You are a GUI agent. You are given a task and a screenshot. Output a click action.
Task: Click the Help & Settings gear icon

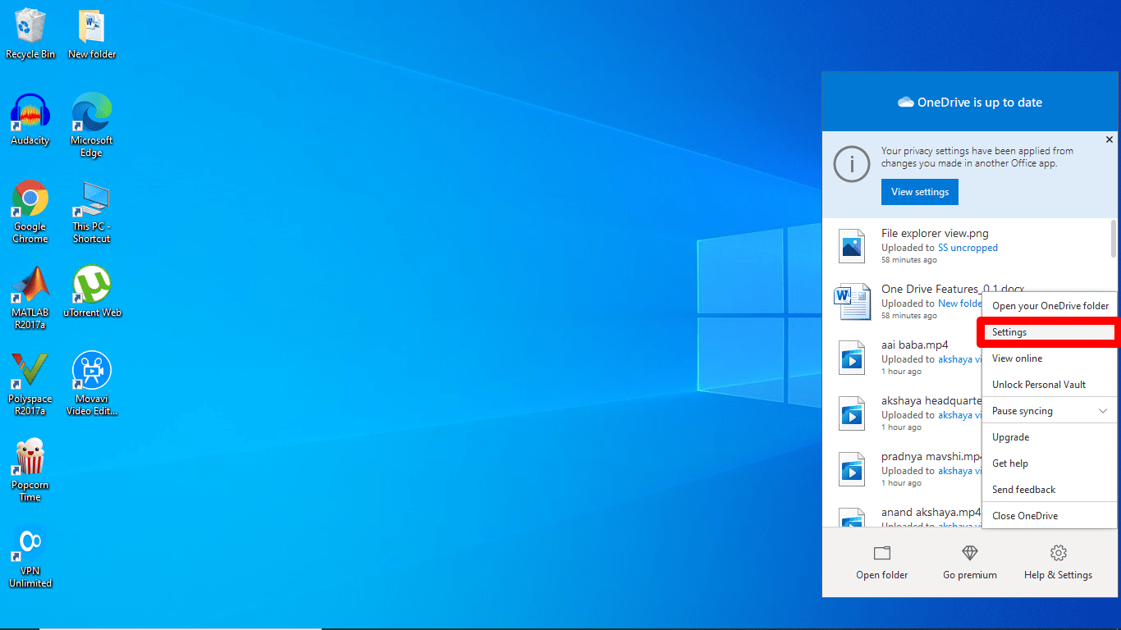1059,553
